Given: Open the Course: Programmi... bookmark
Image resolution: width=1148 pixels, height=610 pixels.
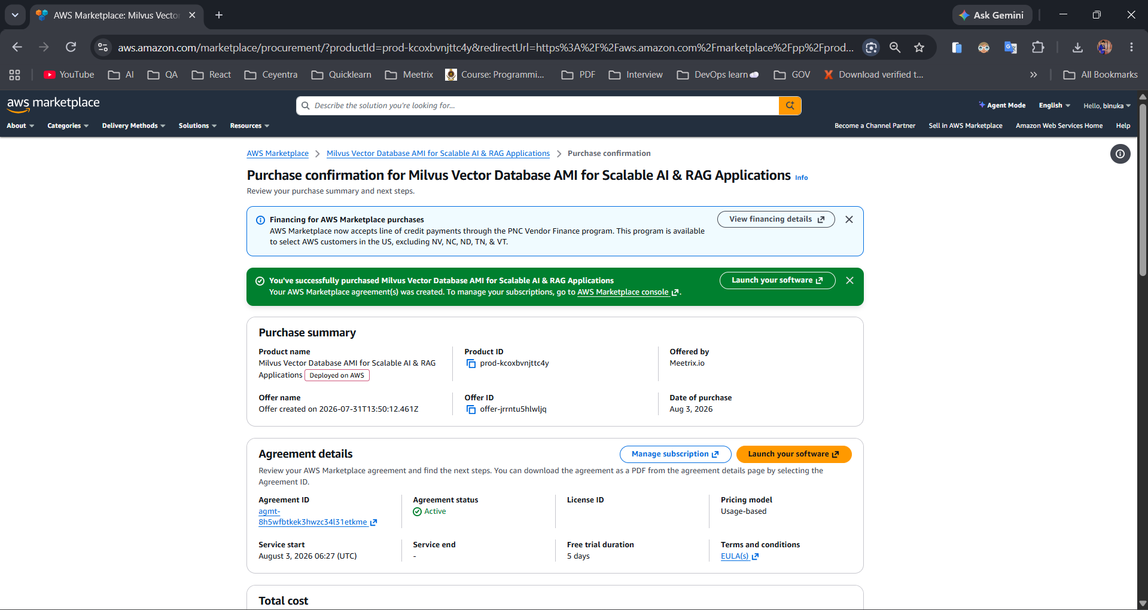Looking at the screenshot, I should click(x=495, y=75).
